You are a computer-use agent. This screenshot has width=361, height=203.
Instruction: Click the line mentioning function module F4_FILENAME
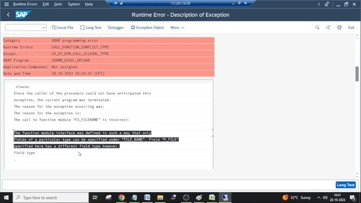[x=72, y=120]
